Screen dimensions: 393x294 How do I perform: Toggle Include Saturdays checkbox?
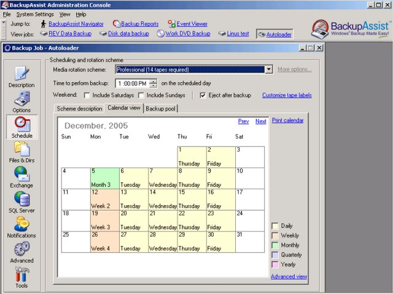(x=87, y=96)
